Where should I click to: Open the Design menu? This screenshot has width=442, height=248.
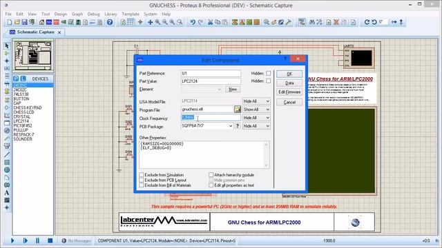[61, 14]
